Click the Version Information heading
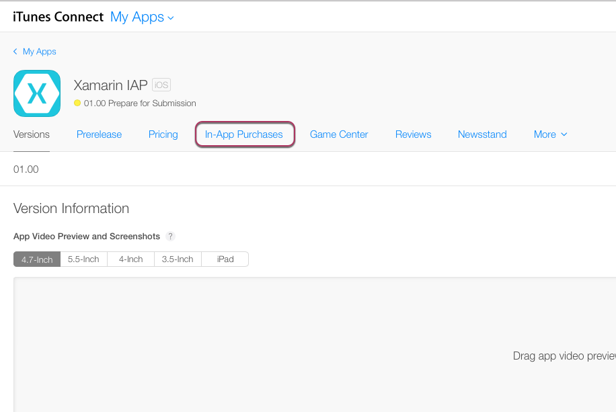The width and height of the screenshot is (616, 412). click(71, 208)
